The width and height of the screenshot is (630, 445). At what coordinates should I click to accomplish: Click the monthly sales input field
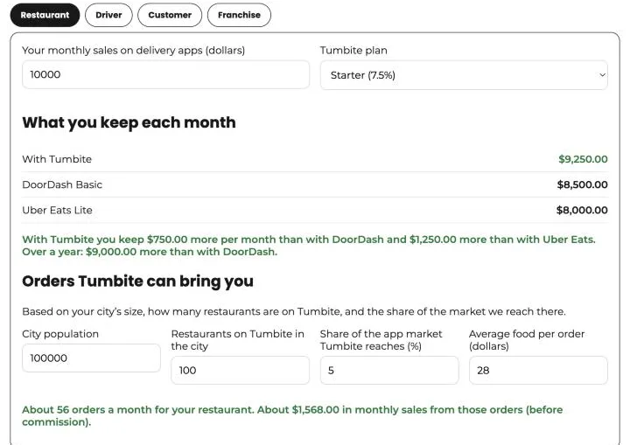point(165,74)
